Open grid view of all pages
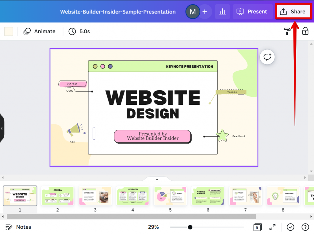 (257, 227)
